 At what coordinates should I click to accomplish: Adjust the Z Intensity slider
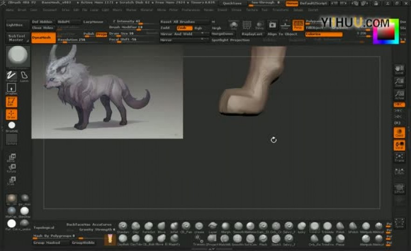[133, 22]
